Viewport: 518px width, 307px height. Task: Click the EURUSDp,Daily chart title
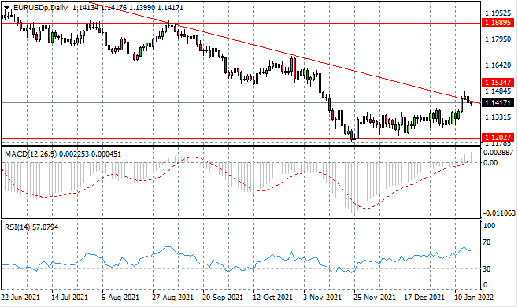(40, 8)
